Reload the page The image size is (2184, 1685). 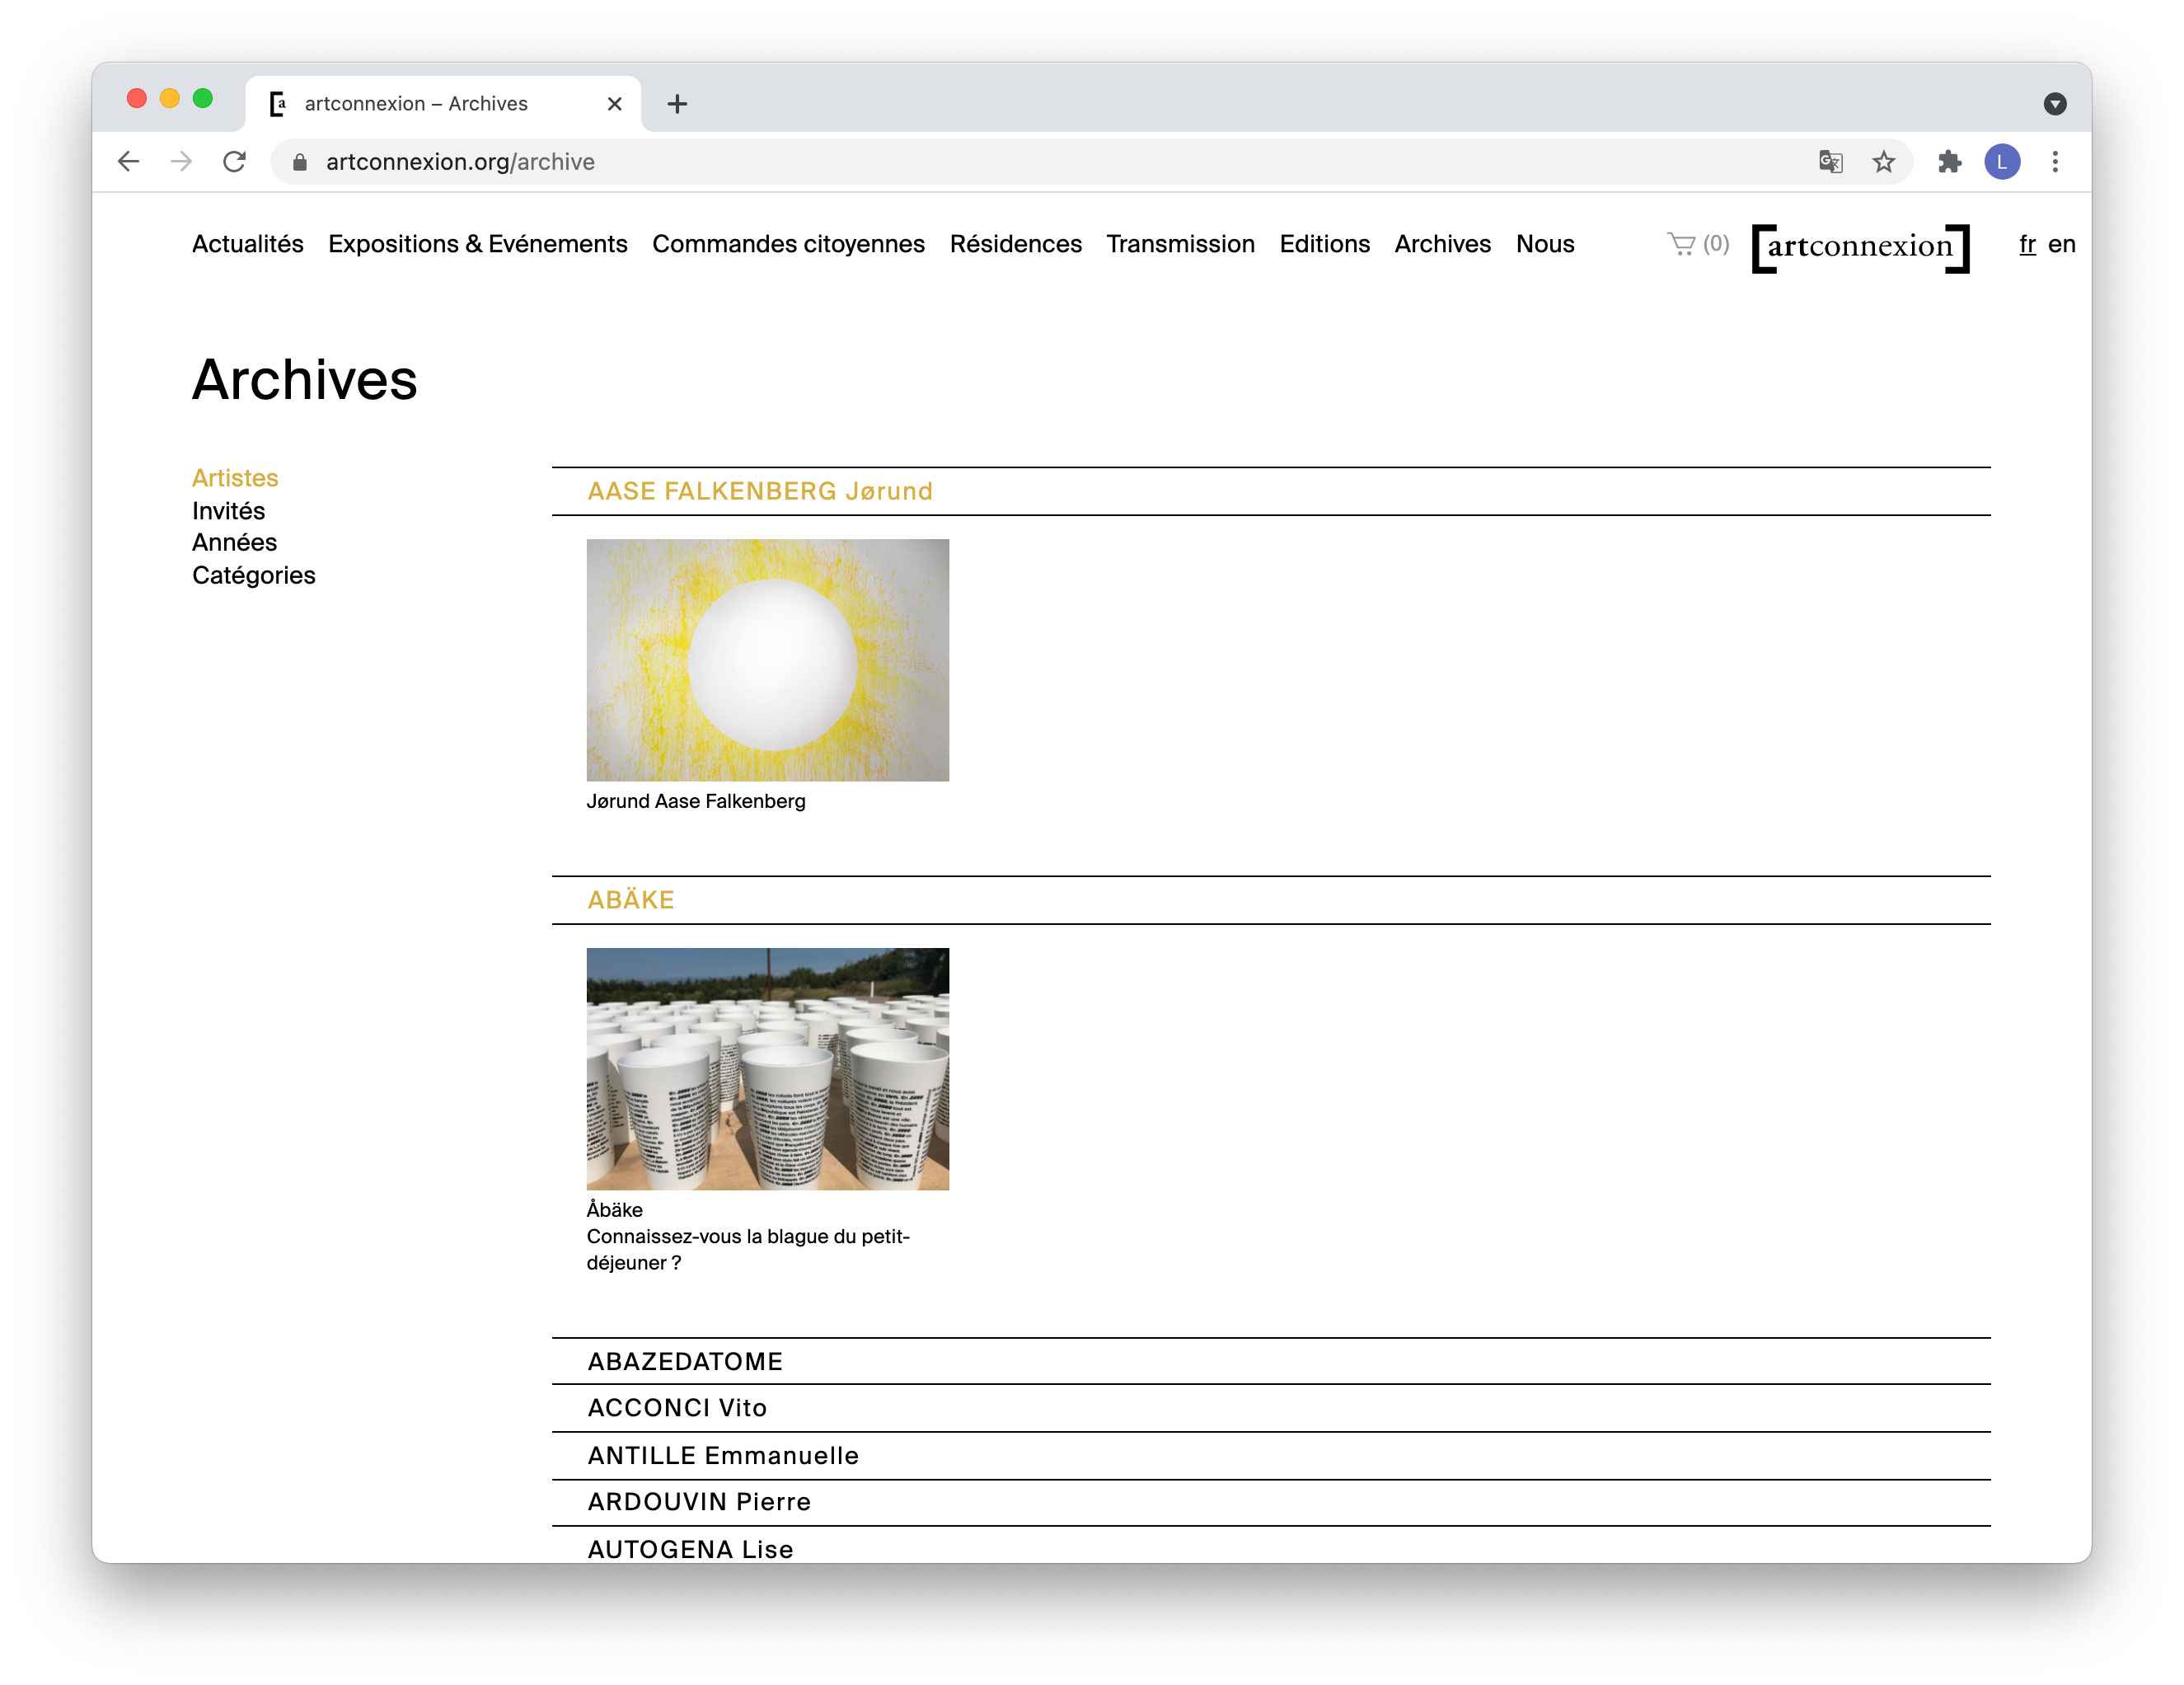point(234,162)
